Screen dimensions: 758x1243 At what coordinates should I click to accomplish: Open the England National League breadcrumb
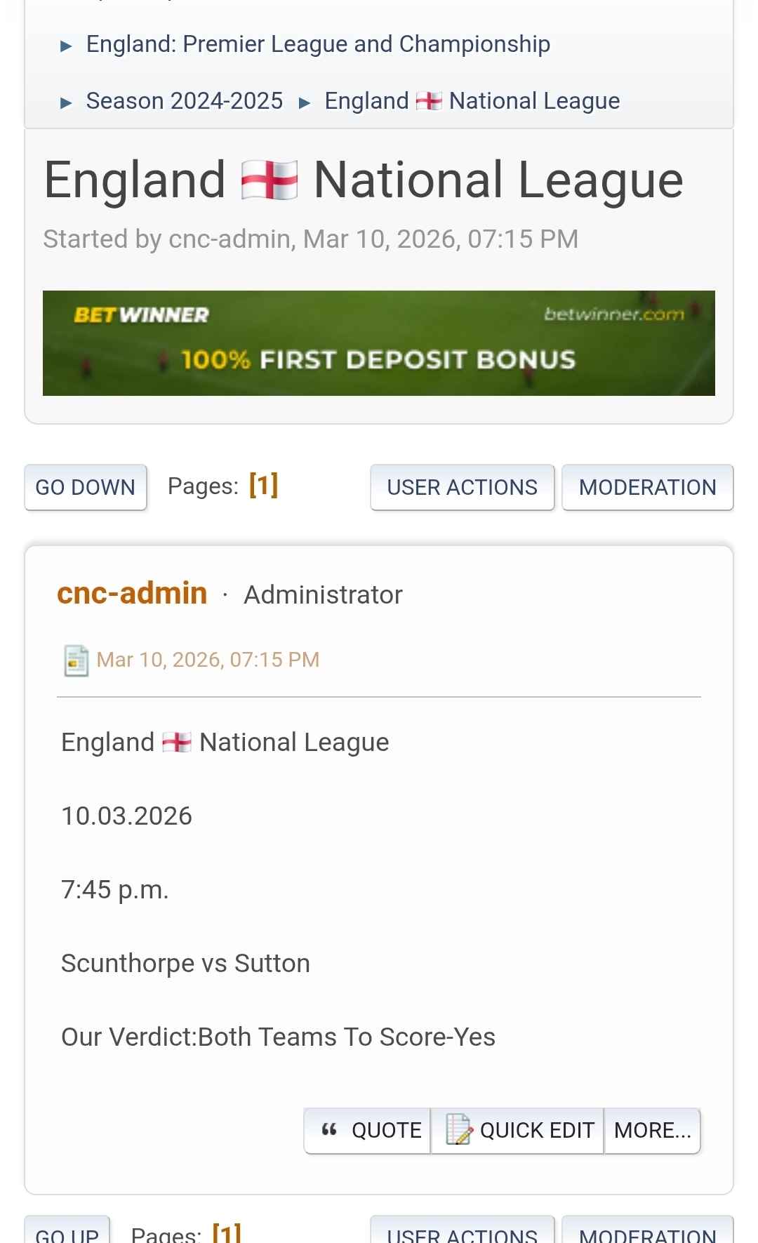[472, 101]
